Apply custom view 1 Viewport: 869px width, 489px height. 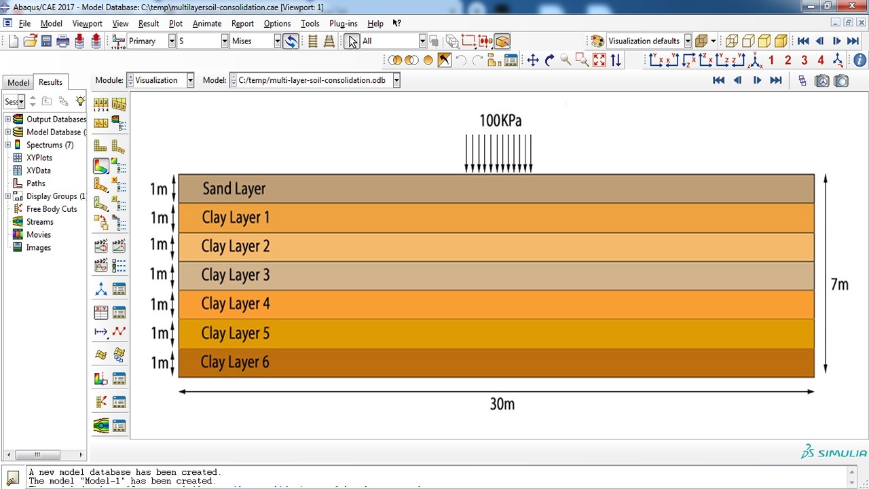click(x=771, y=60)
